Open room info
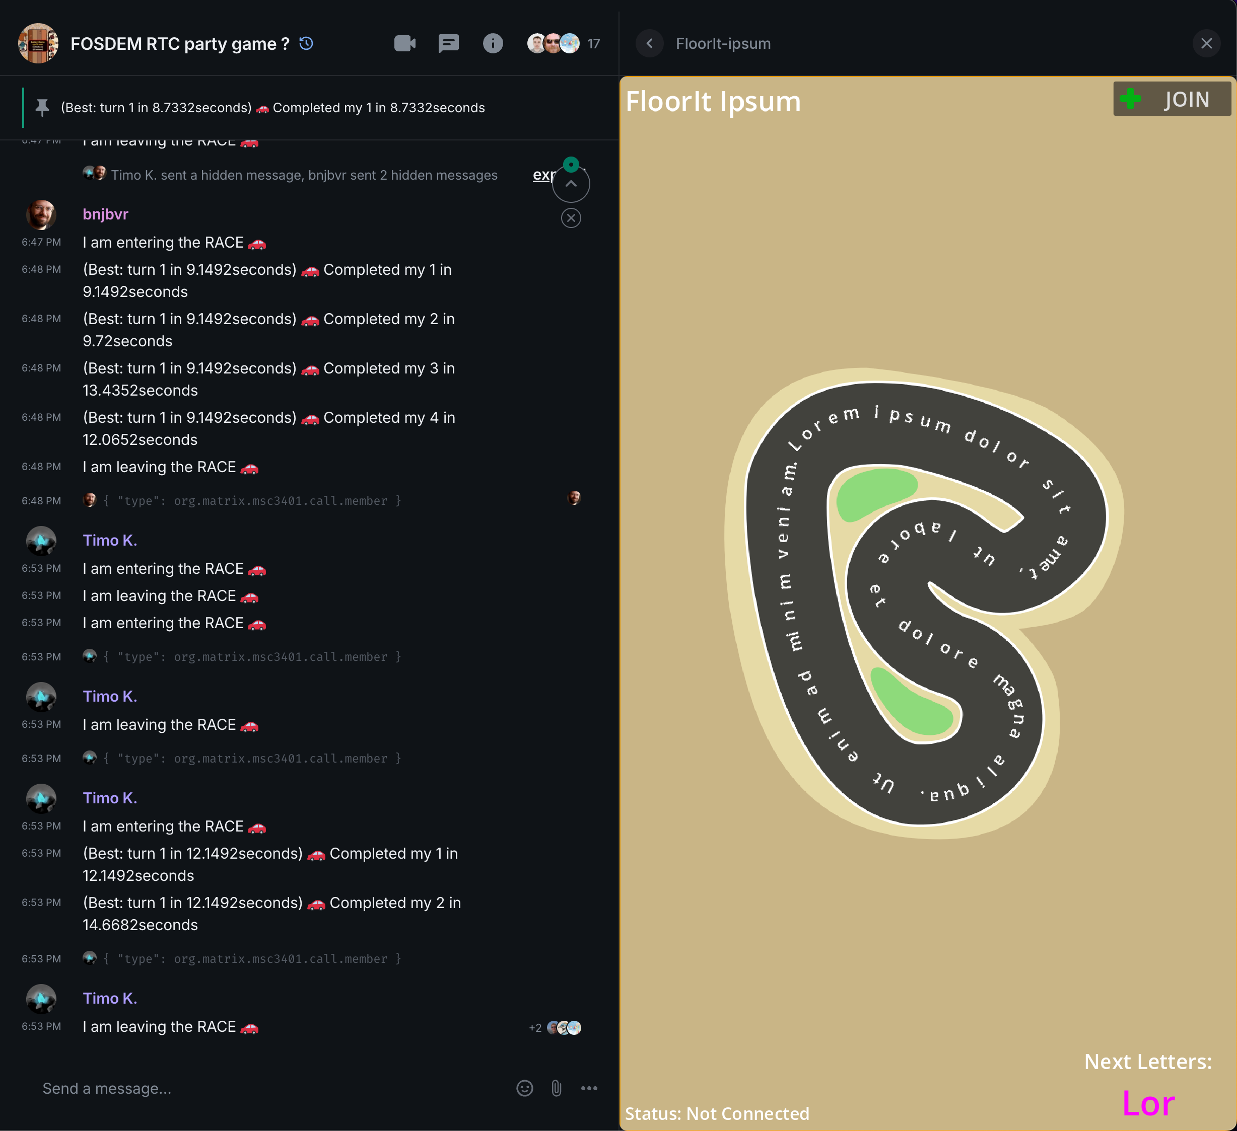 click(493, 44)
